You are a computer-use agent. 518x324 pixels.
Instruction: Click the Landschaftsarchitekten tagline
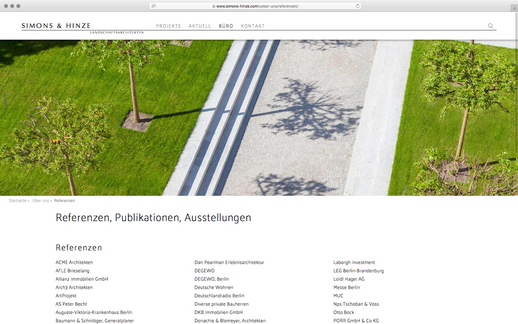[117, 33]
